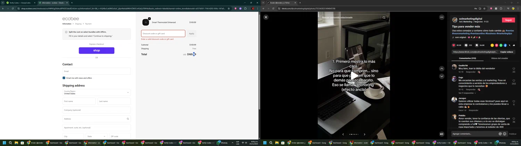Like Pinkillu's comment
Screen dimensions: 521x146
point(514,119)
